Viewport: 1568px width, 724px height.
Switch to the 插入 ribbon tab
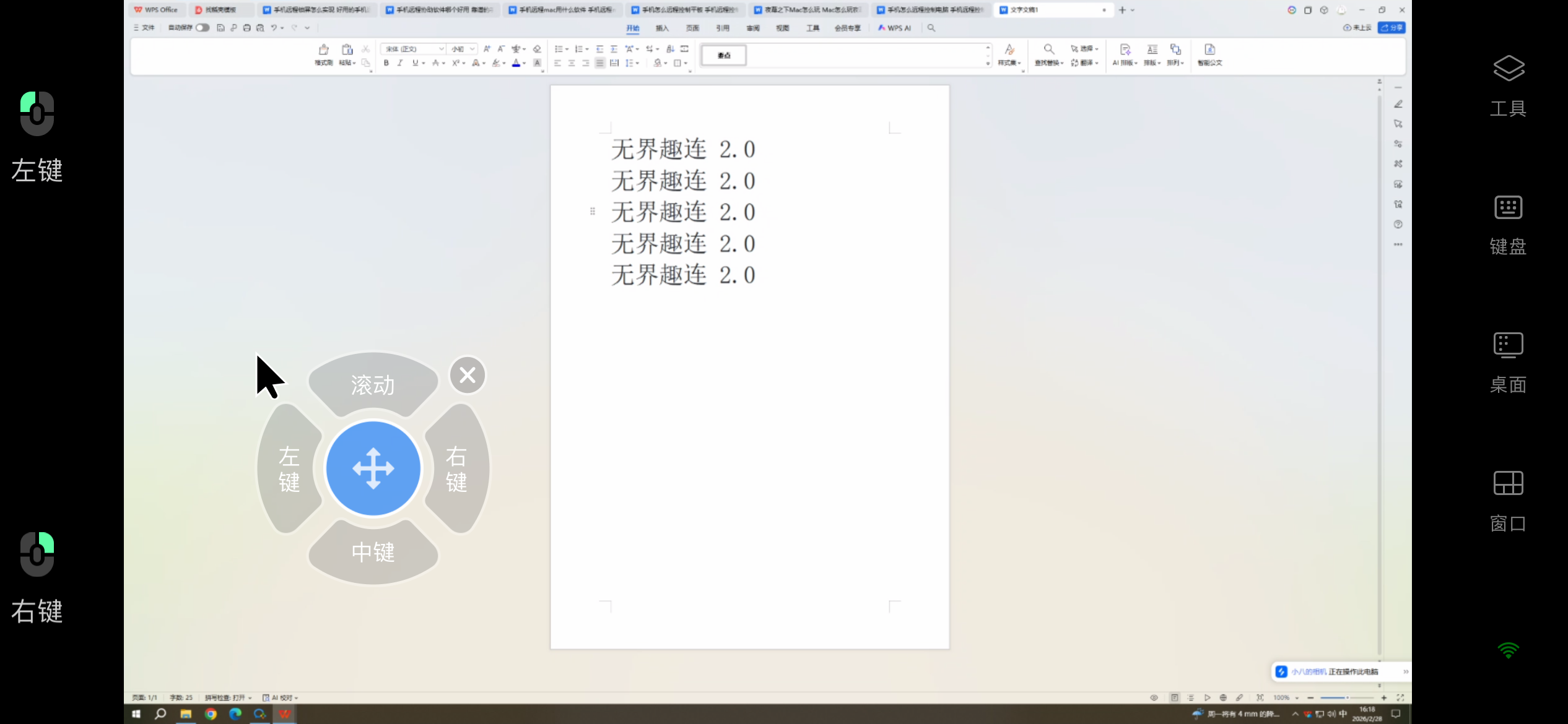[662, 28]
